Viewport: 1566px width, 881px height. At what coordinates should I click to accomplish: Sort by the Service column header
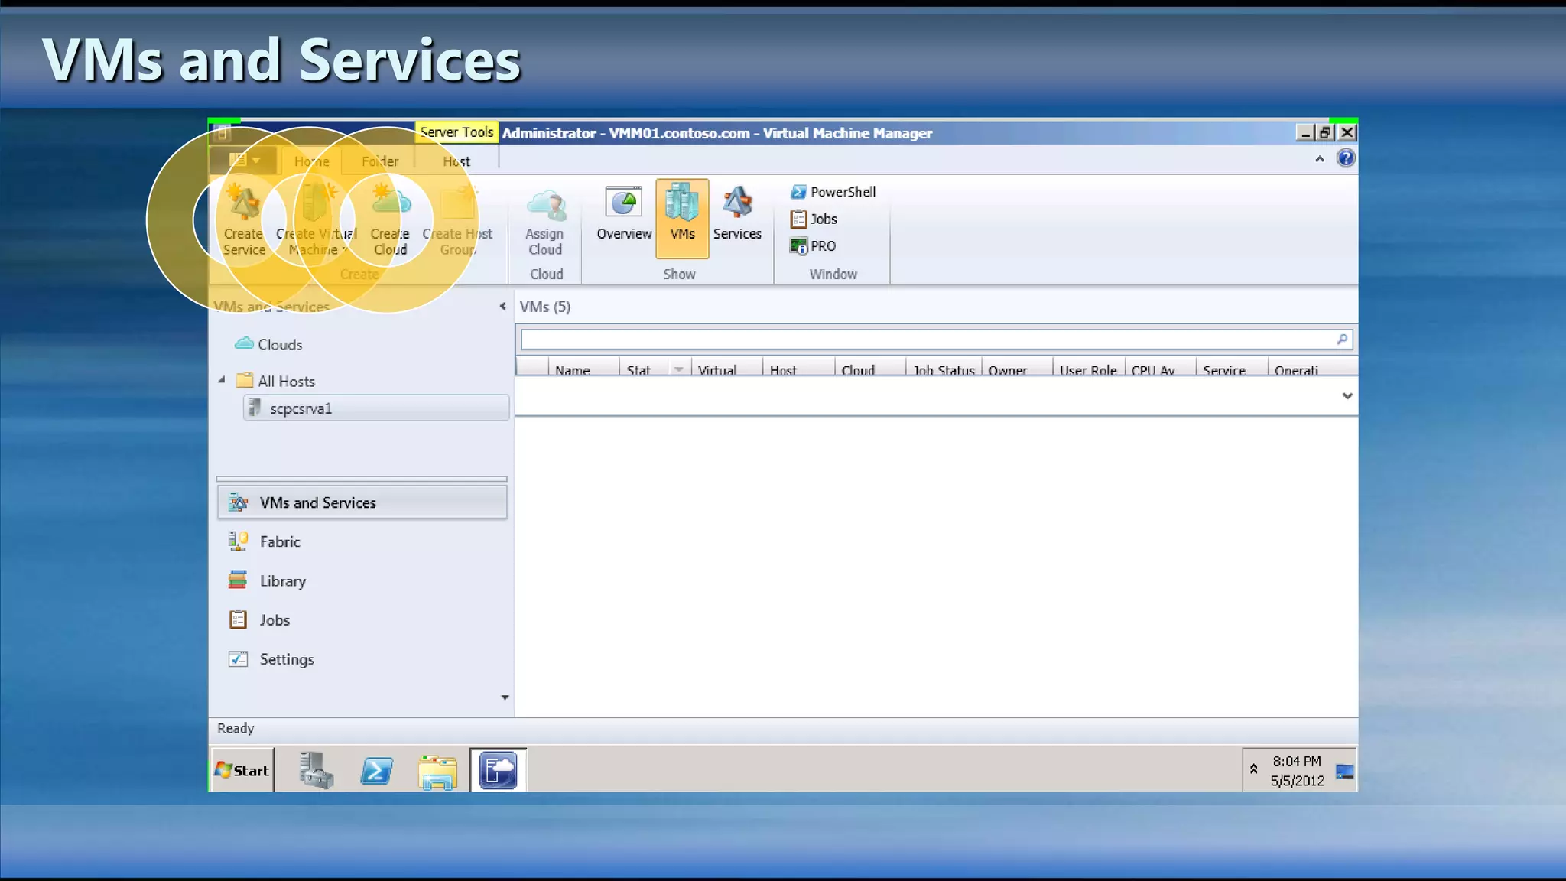pos(1231,368)
